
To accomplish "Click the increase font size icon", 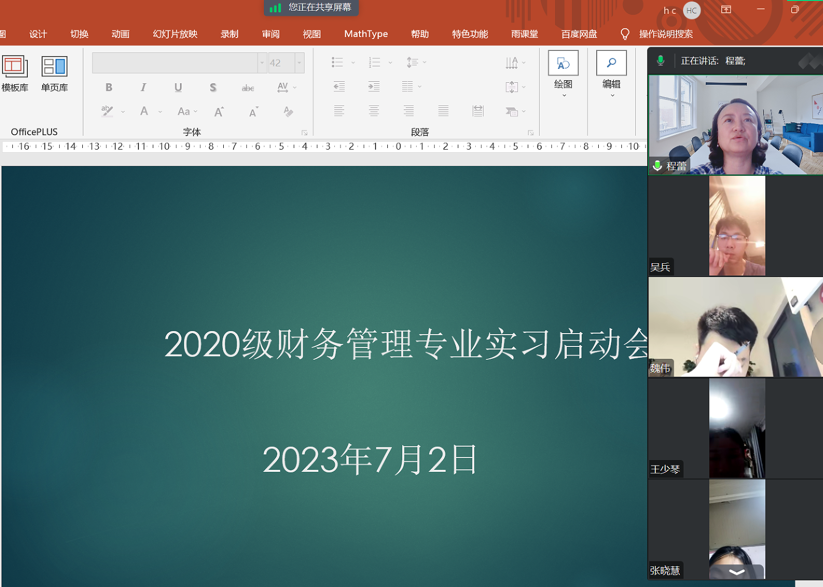I will 219,112.
